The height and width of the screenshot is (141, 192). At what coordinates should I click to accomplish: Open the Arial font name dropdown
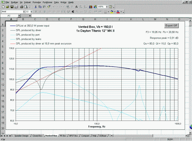[x=24, y=12]
